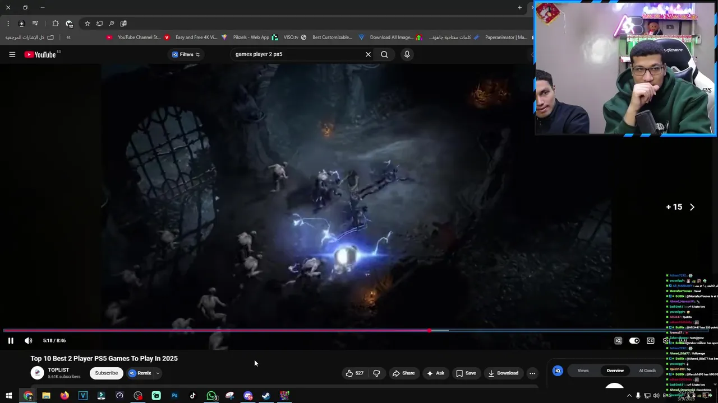
Task: Launch Firefox from the taskbar
Action: tap(65, 396)
